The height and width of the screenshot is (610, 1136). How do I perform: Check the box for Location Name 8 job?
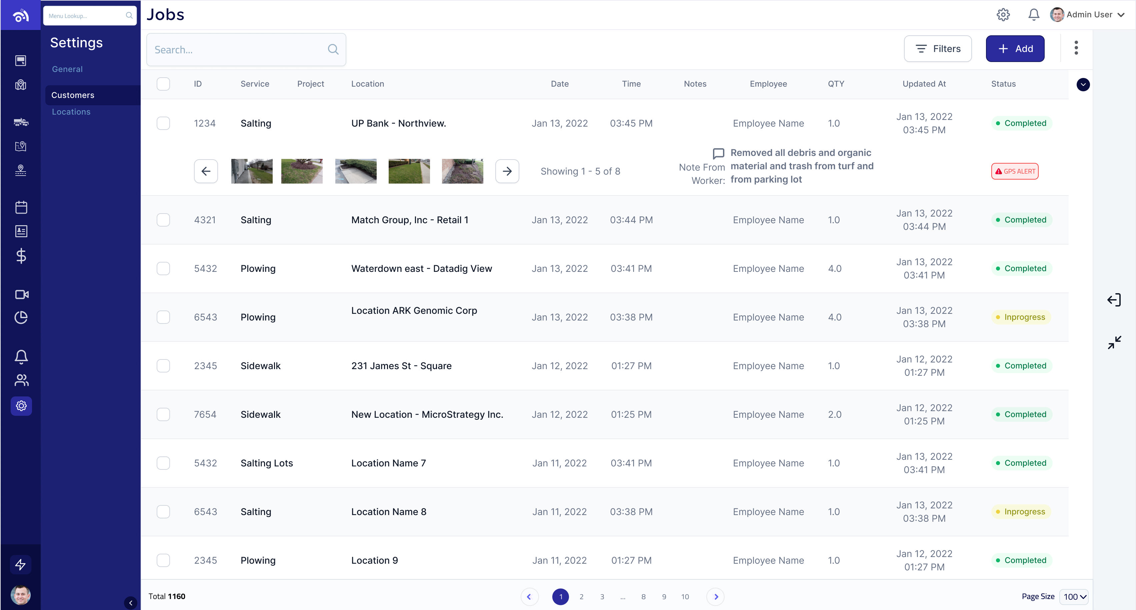163,511
